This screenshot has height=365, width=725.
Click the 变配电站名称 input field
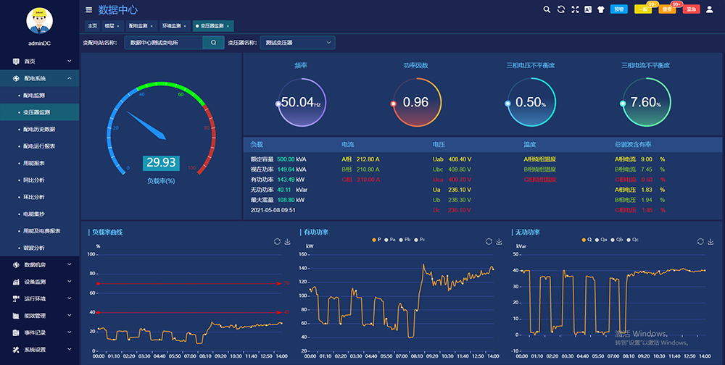tap(162, 43)
